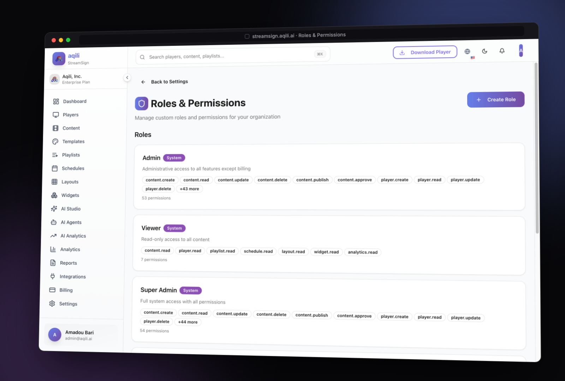Click the 53 permissions count
The height and width of the screenshot is (381, 565).
[156, 198]
